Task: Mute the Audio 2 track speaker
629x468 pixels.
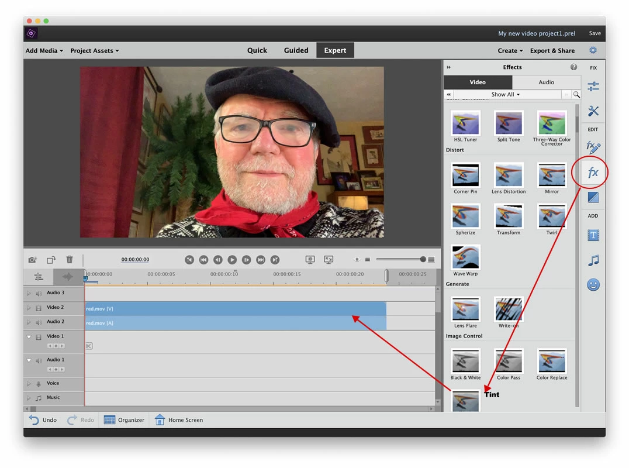Action: [x=39, y=322]
